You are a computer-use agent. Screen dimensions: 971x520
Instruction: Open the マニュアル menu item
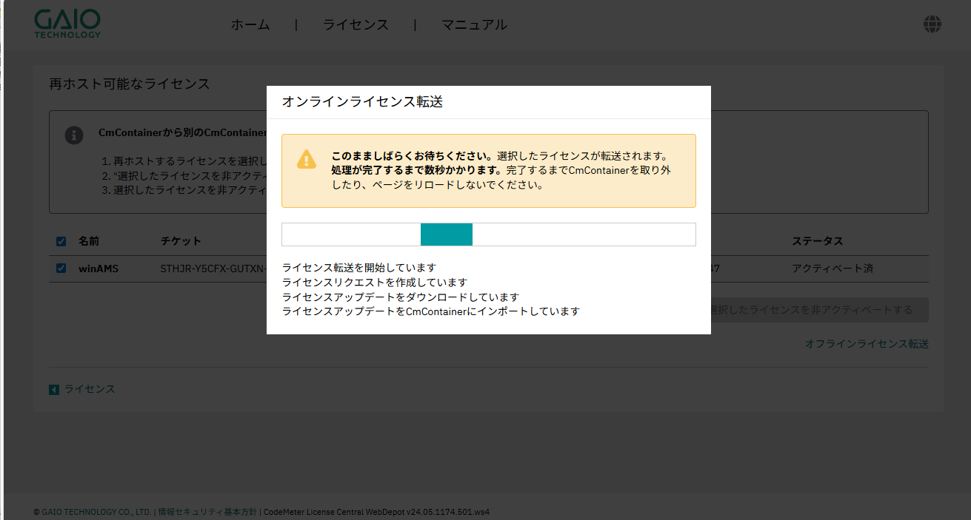coord(474,25)
